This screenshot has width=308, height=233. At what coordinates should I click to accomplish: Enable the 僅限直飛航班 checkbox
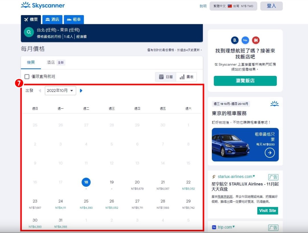[27, 77]
